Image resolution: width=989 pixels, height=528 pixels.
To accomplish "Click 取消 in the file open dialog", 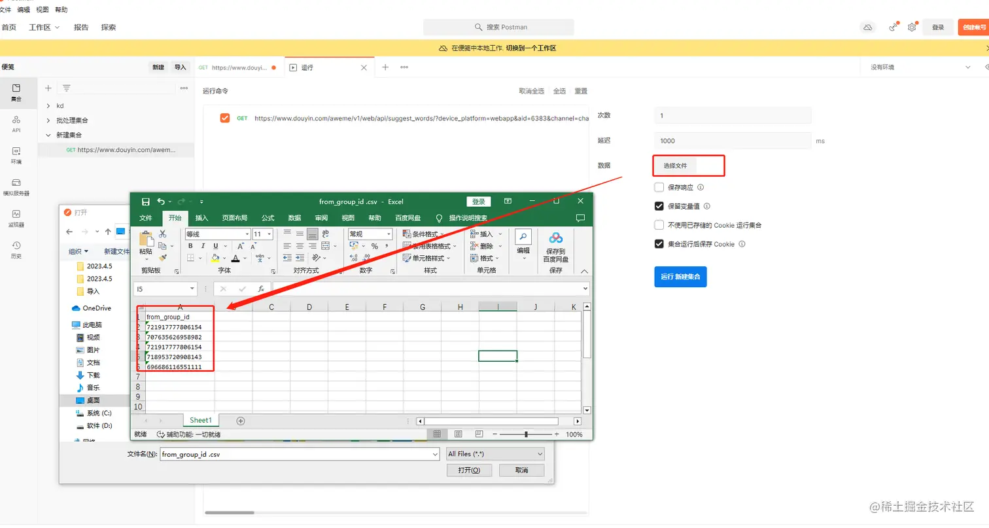I will (x=522, y=470).
